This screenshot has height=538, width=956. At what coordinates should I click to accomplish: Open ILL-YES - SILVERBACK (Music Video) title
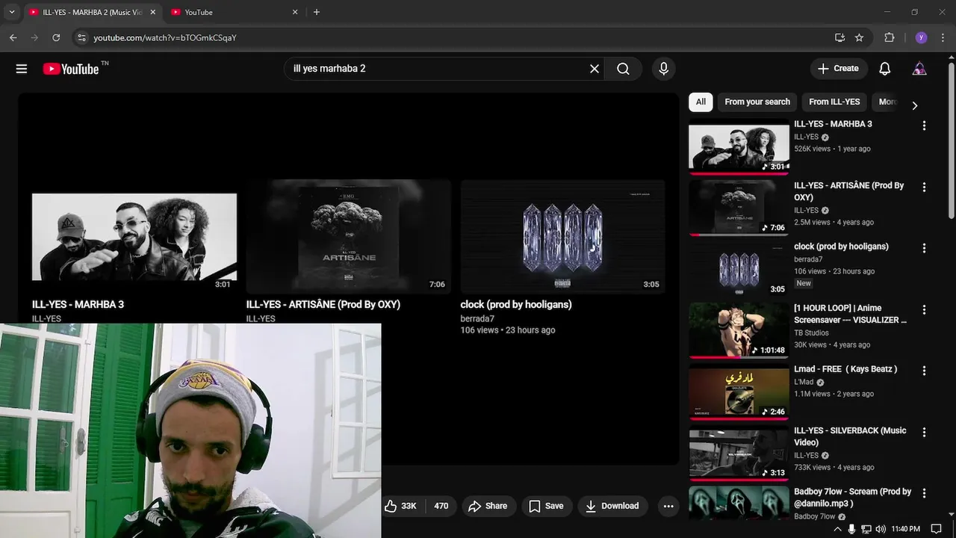tap(850, 436)
